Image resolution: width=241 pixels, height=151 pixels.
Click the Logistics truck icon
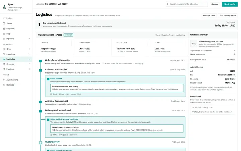(4, 59)
